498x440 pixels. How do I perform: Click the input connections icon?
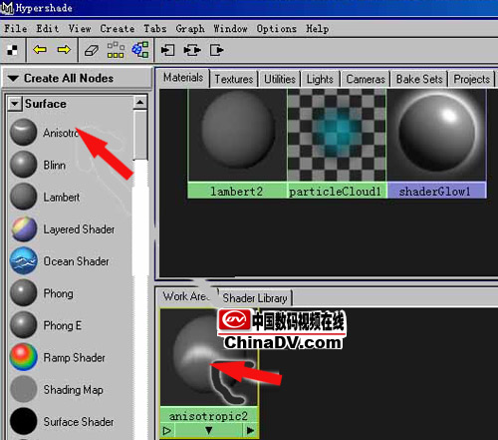tap(167, 50)
